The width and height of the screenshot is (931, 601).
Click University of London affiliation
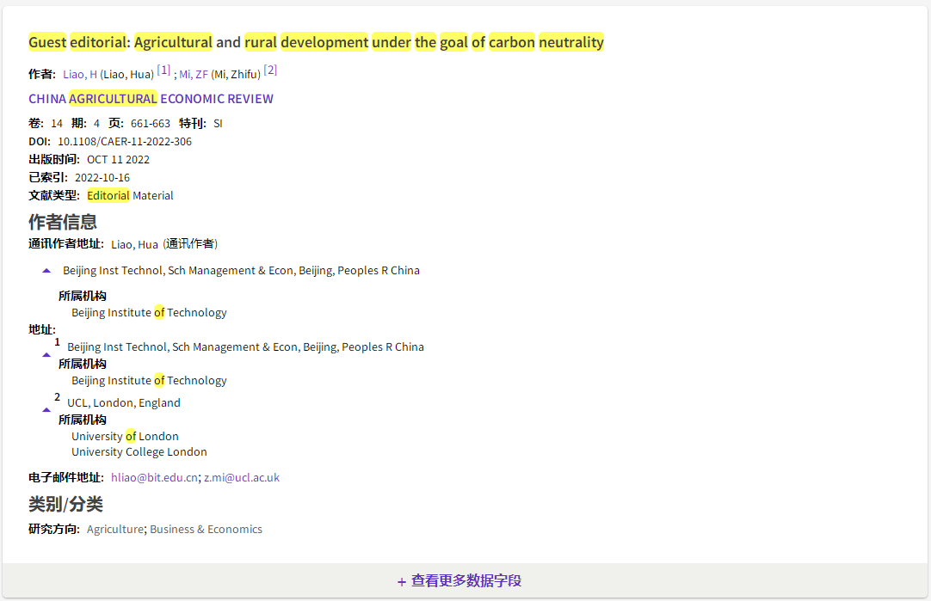125,437
